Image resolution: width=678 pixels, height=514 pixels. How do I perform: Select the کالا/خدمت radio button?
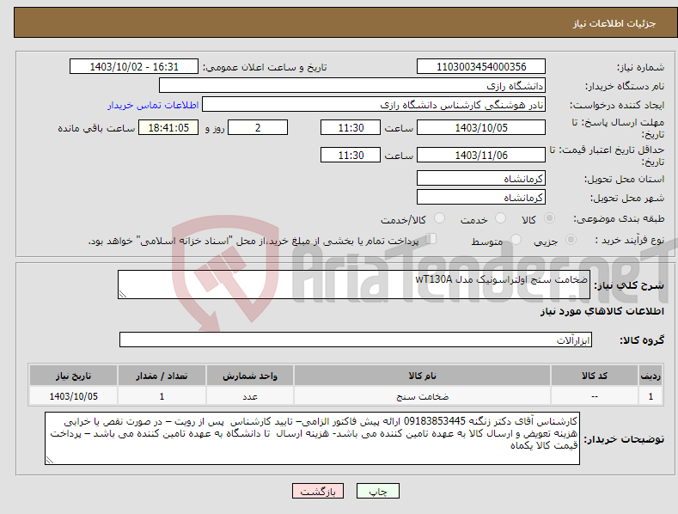point(439,218)
